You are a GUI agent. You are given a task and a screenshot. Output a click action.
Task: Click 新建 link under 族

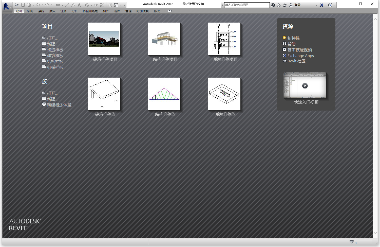pos(52,99)
